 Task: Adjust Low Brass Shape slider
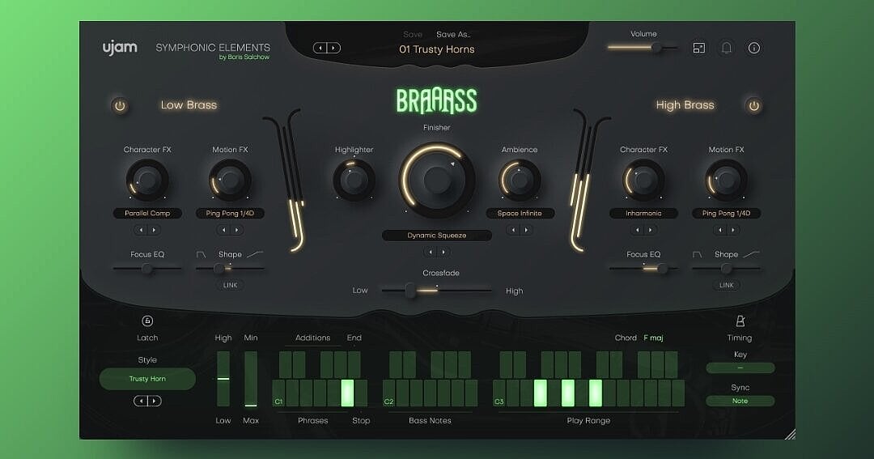click(x=230, y=269)
